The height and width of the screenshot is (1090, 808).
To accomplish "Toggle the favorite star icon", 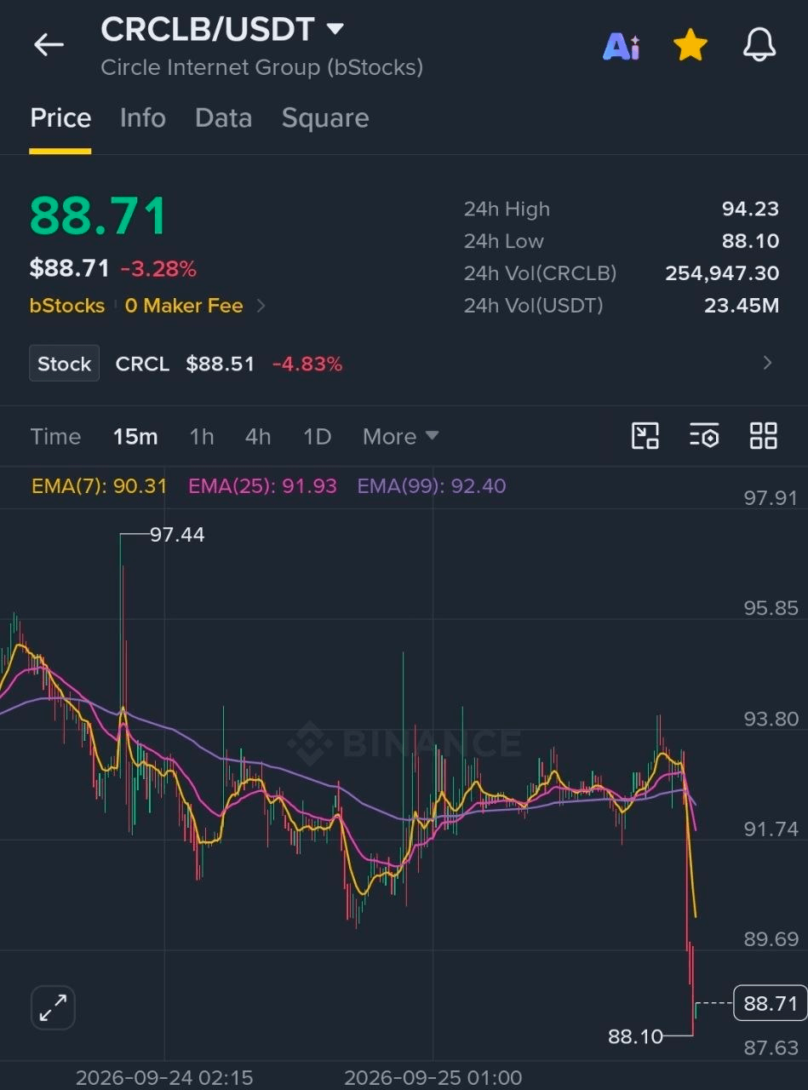I will tap(691, 44).
